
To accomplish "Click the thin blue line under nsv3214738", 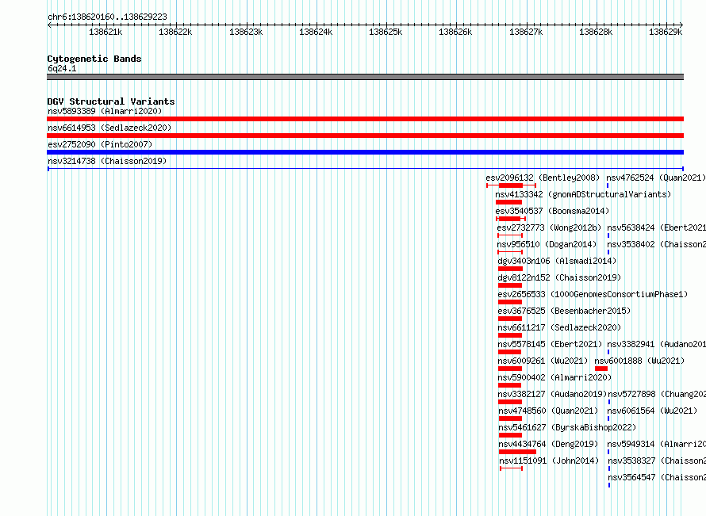I will tap(365, 169).
